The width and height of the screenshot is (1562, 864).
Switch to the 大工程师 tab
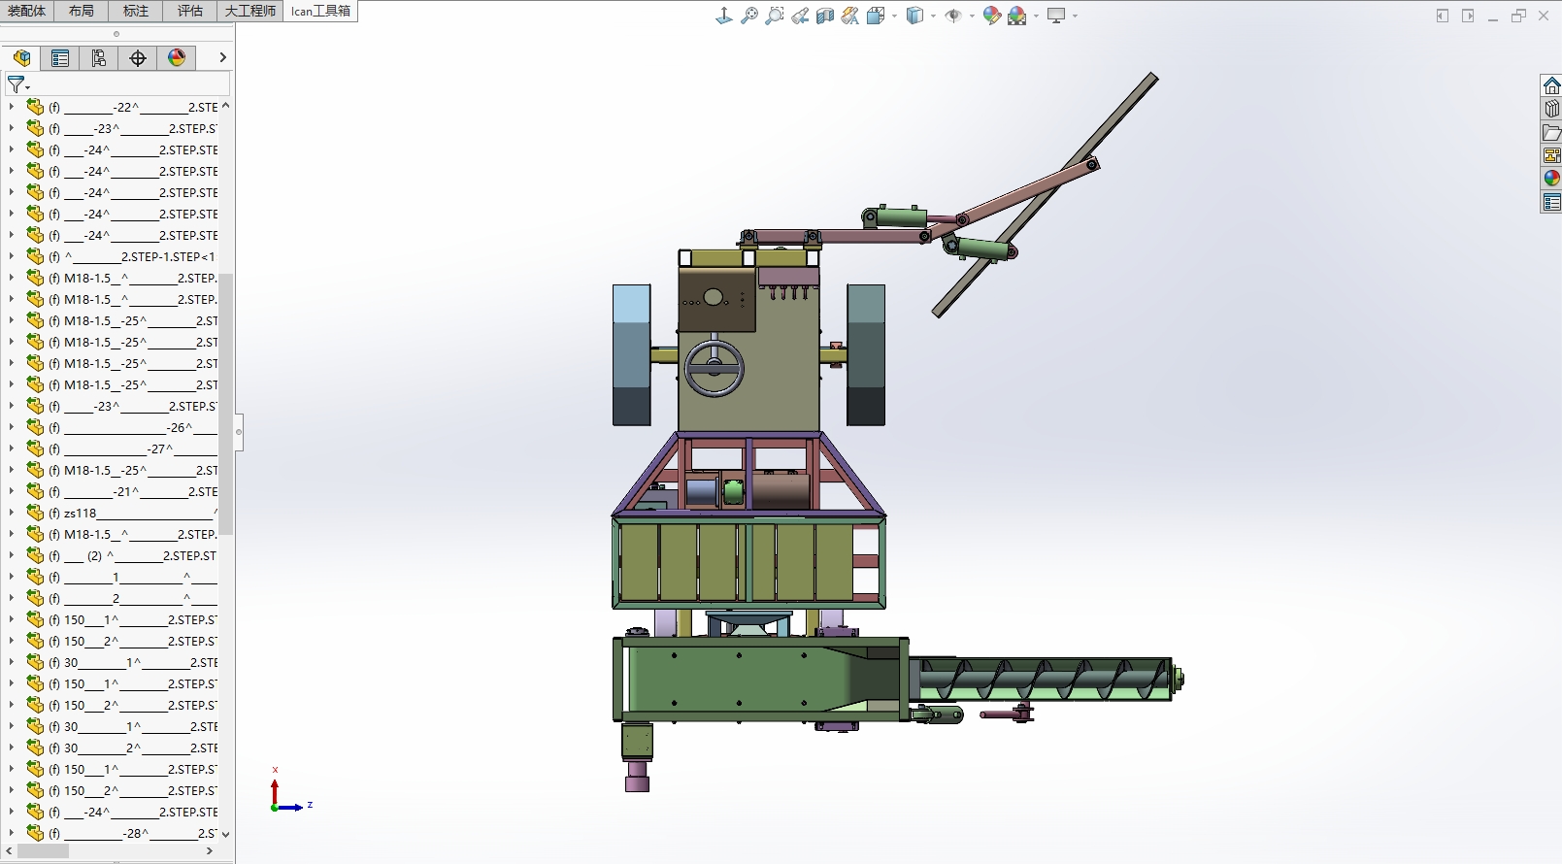tap(250, 11)
